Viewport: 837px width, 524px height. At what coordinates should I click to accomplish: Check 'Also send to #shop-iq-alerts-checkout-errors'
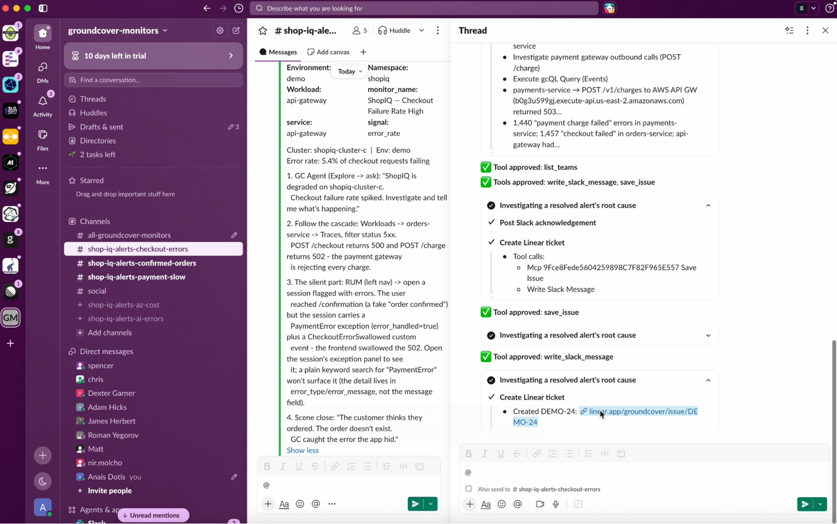(x=469, y=489)
